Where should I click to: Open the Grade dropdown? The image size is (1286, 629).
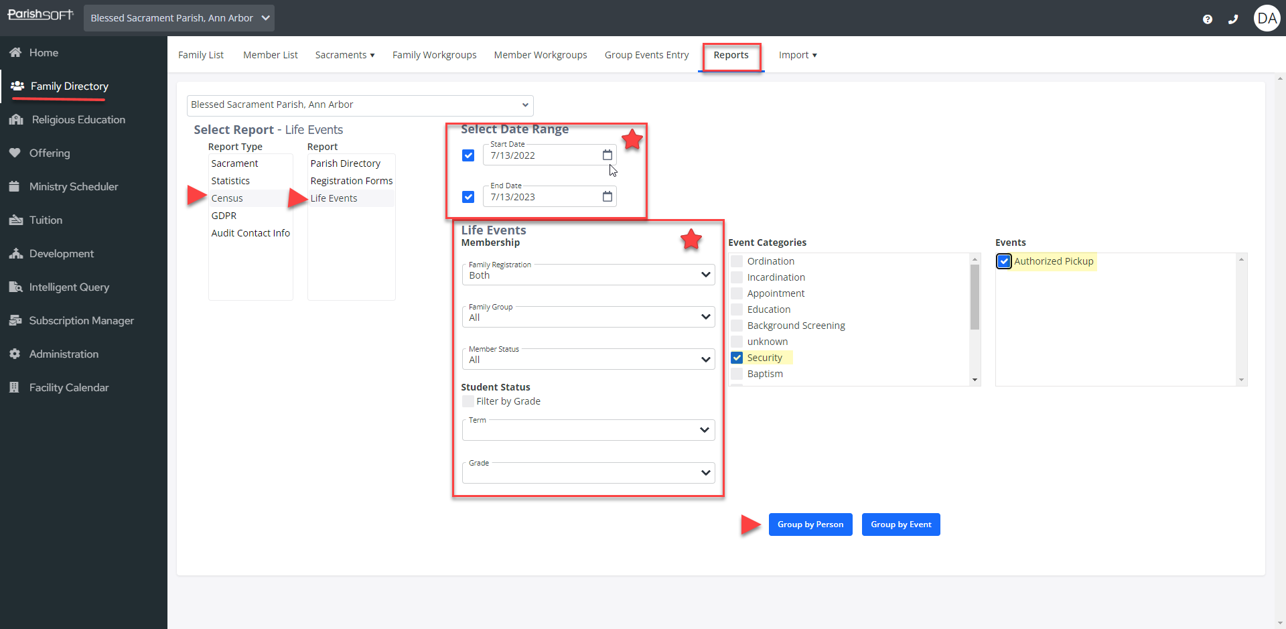588,473
